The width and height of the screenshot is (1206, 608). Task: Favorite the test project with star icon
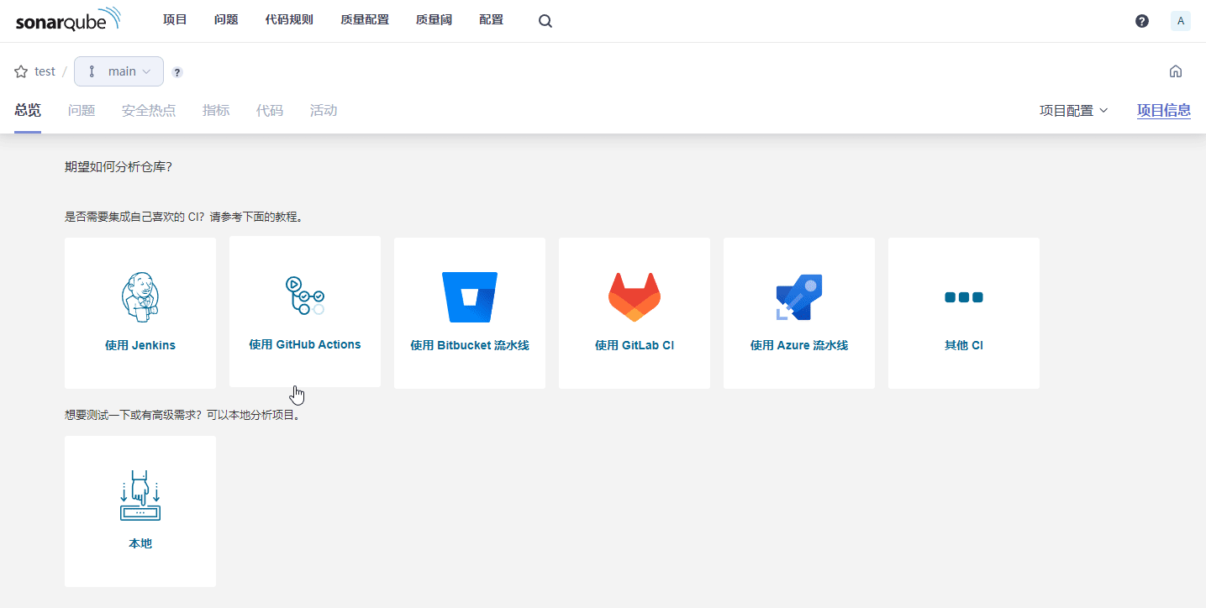click(21, 71)
